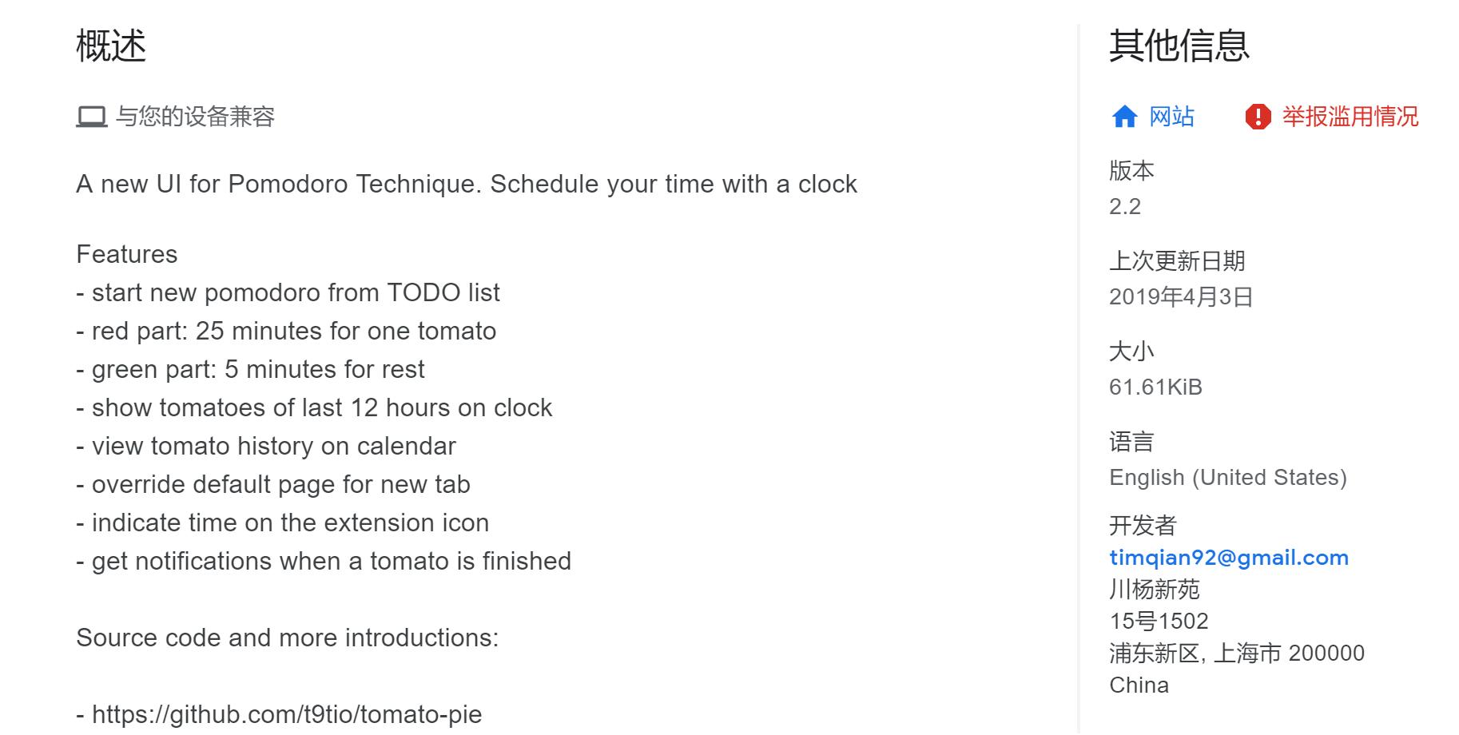Click the 举报滥用情况 report link
1459x735 pixels.
point(1350,117)
